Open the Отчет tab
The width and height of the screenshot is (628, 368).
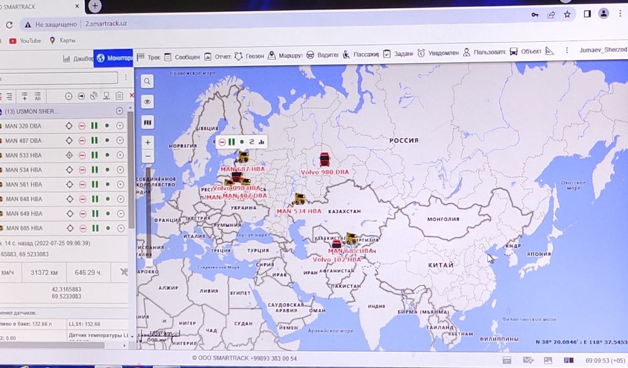click(217, 57)
